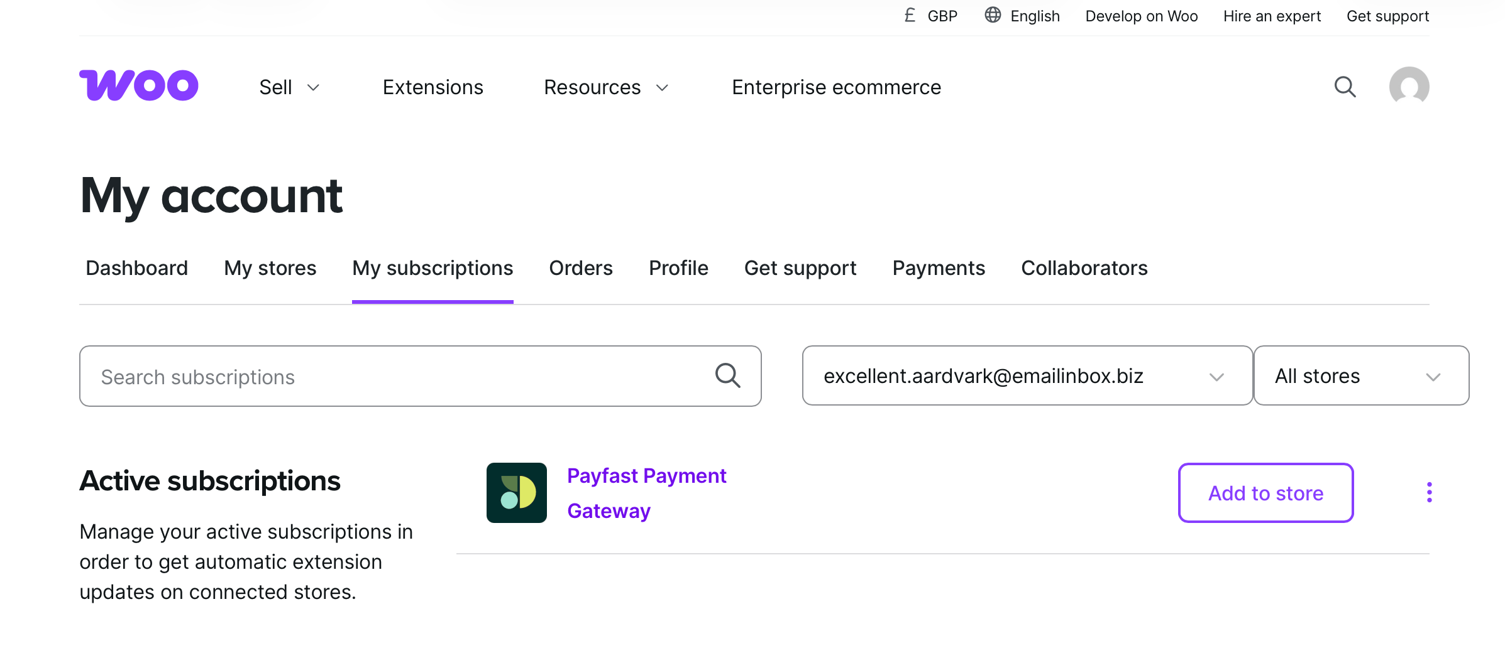Expand the Sell navigation dropdown
This screenshot has width=1505, height=668.
[x=289, y=87]
